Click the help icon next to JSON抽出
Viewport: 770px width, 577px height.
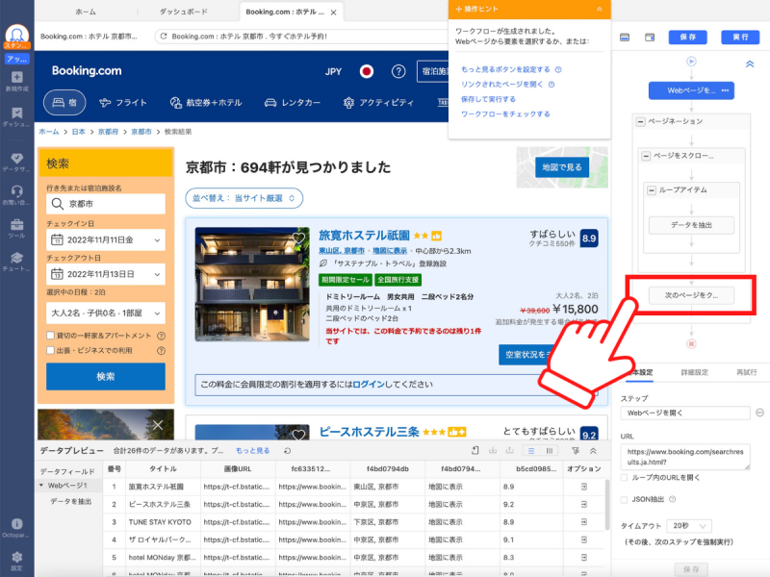click(672, 499)
